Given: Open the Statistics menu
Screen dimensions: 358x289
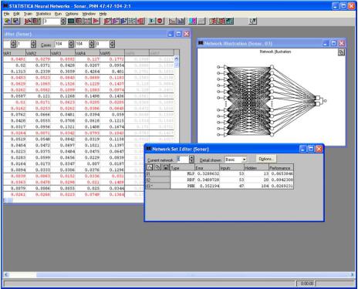Looking at the screenshot, I should click(43, 14).
